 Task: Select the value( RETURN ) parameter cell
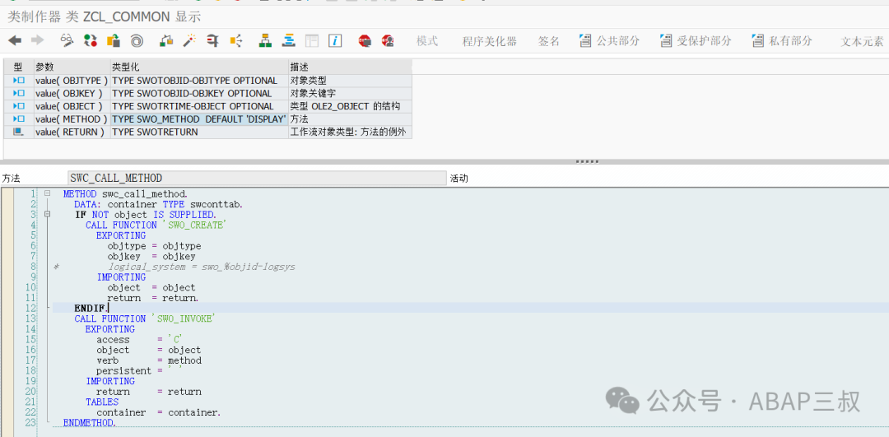72,132
